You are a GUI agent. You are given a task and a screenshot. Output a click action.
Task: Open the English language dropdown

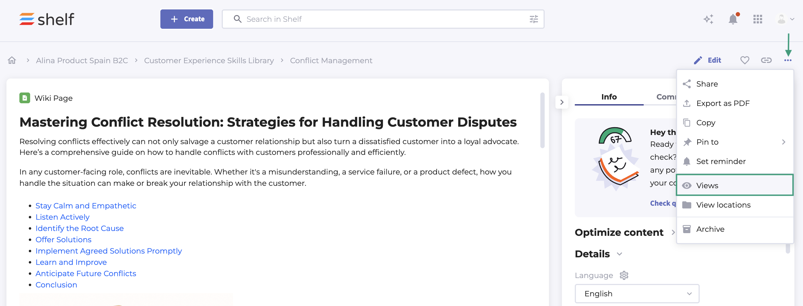tap(636, 294)
